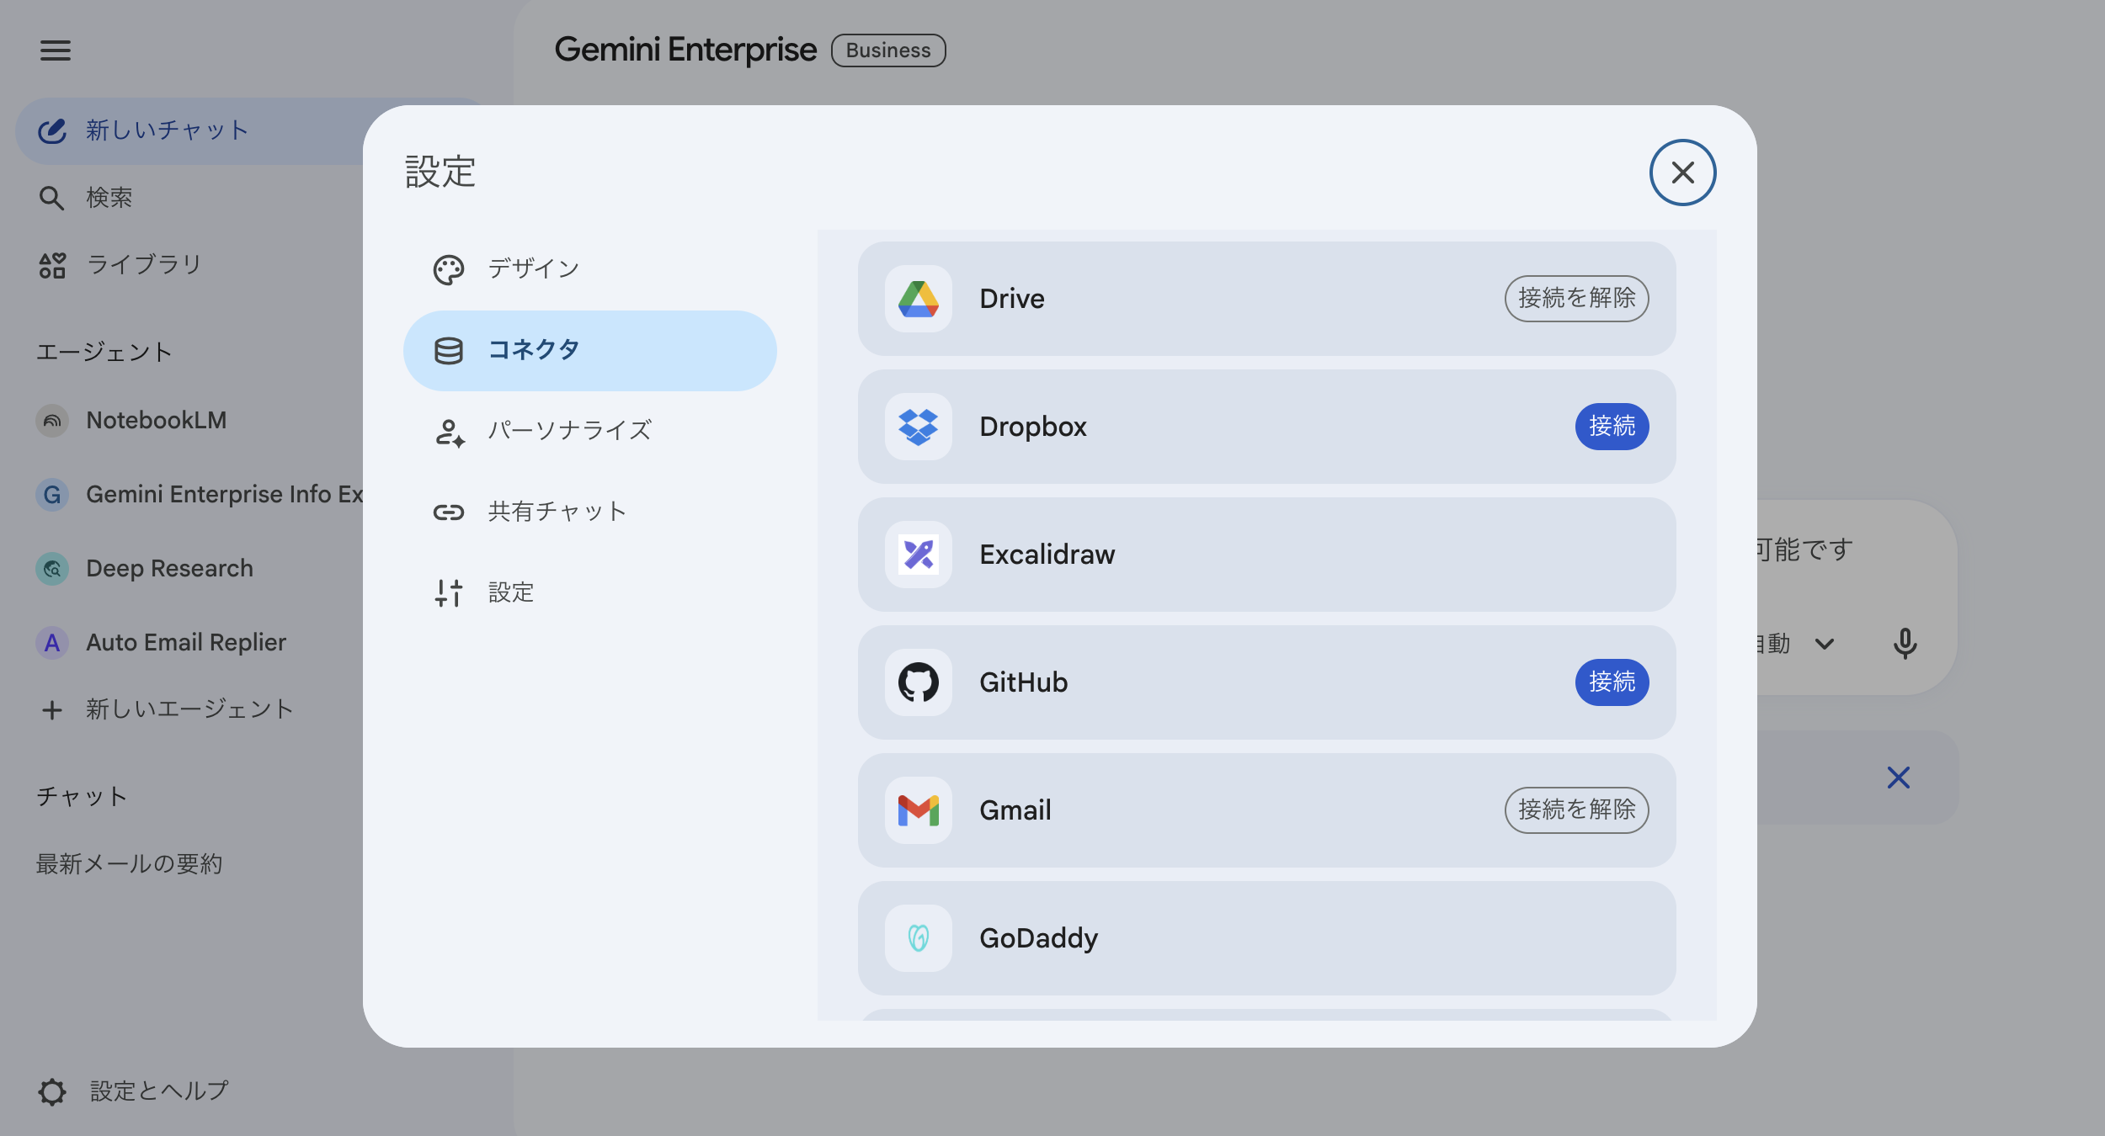Click the design palette icon
This screenshot has height=1136, width=2105.
(449, 270)
